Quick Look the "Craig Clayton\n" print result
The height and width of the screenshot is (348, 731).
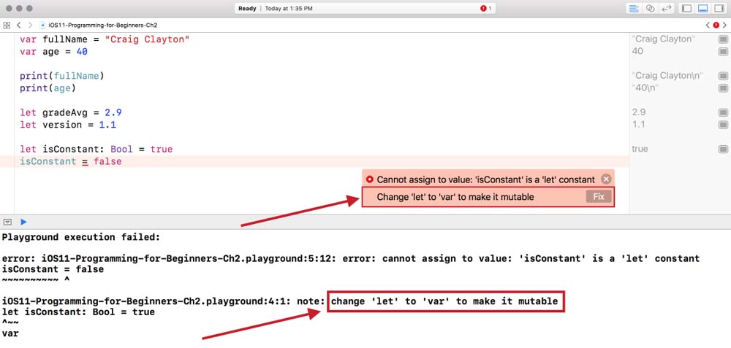click(x=723, y=76)
